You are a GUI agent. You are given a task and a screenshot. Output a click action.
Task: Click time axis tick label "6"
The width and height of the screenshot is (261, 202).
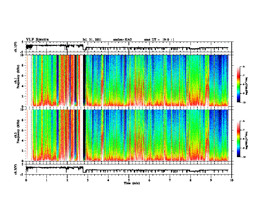pyautogui.click(x=150, y=180)
